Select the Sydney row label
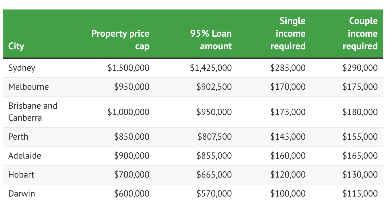The height and width of the screenshot is (206, 386). [22, 68]
